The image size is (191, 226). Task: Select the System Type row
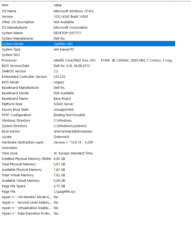88,49
